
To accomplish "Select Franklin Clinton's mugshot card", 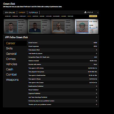I will coord(39,27).
